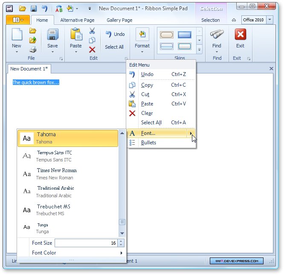The image size is (284, 275).
Task: Open the Font... submenu item
Action: [161, 133]
